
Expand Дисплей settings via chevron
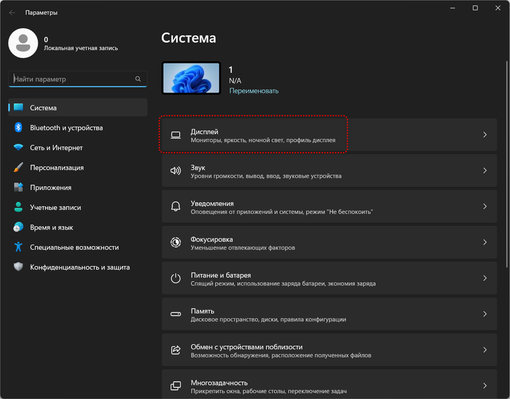pos(484,135)
